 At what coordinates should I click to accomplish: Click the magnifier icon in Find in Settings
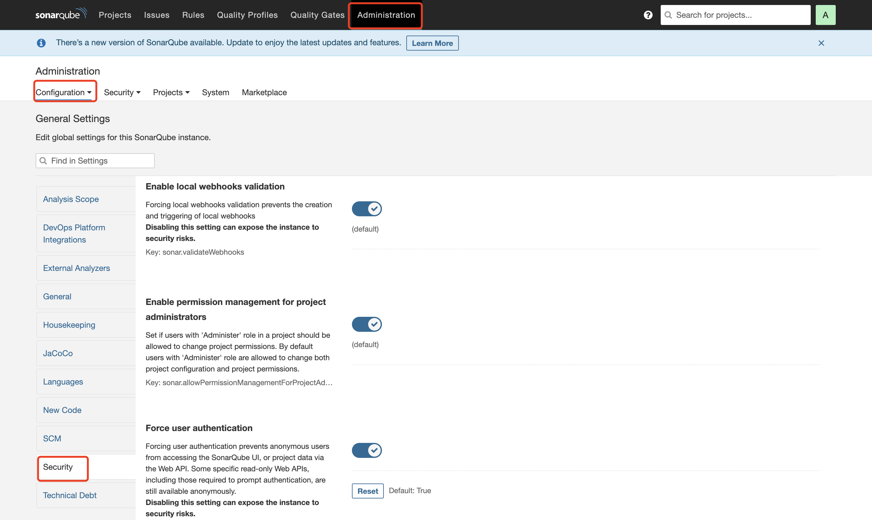tap(43, 161)
